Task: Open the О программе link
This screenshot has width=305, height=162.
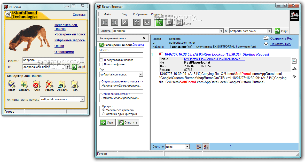Action: coord(64,52)
